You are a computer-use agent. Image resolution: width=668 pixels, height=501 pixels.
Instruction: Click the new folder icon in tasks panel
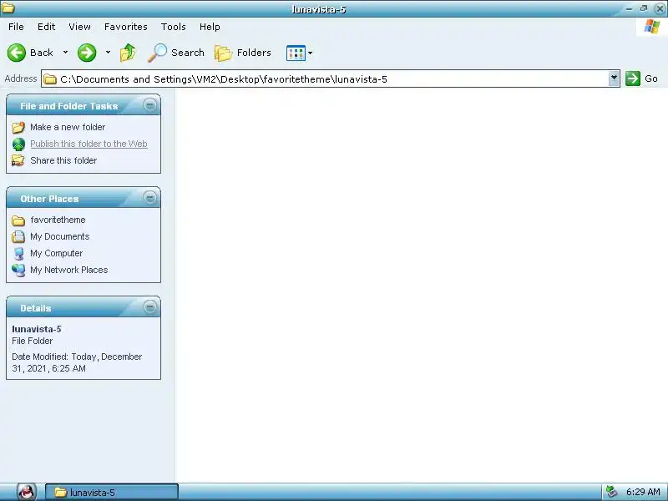tap(18, 127)
